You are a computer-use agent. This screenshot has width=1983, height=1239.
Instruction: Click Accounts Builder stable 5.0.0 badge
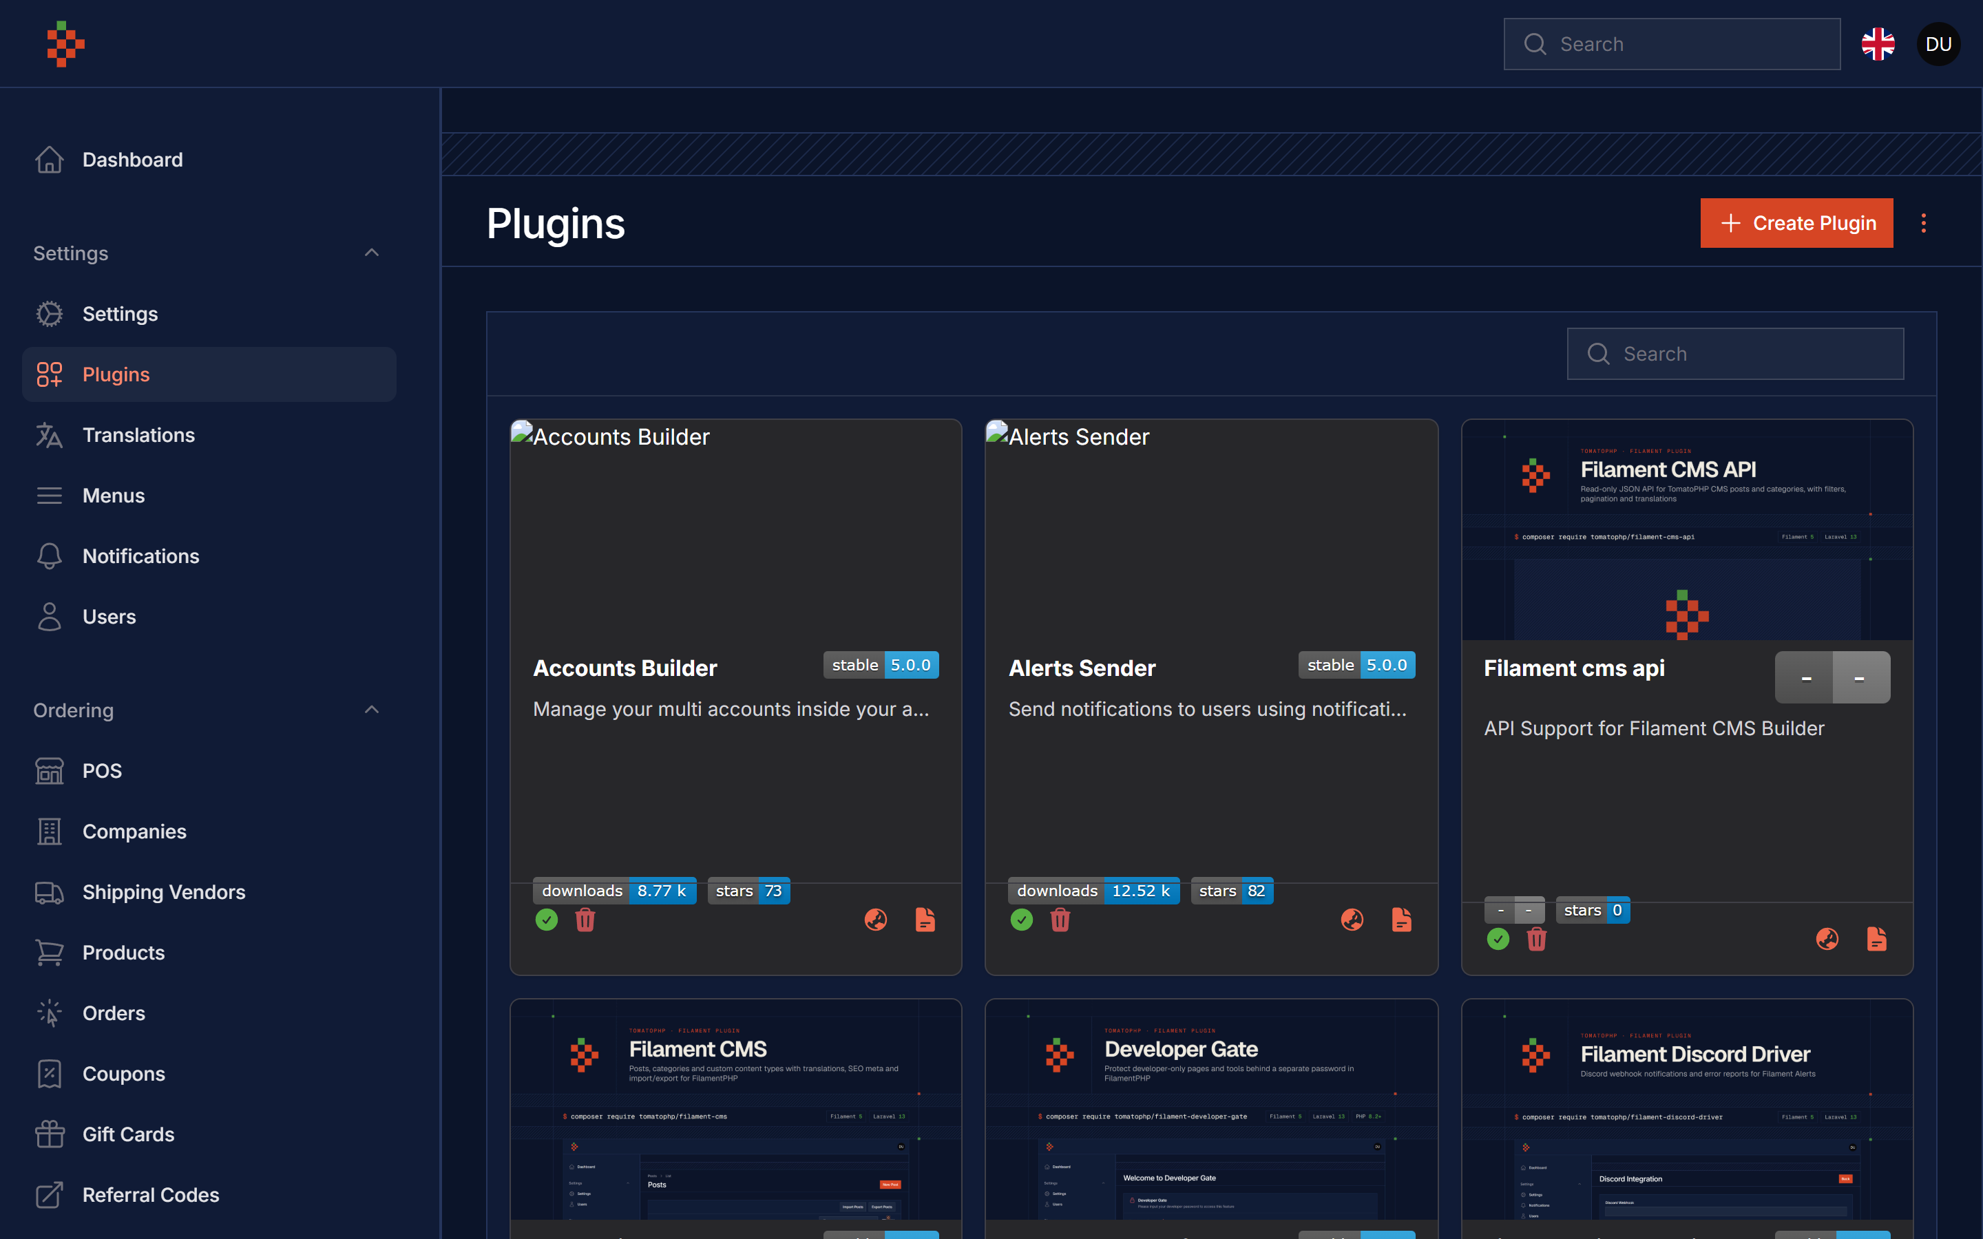tap(881, 666)
